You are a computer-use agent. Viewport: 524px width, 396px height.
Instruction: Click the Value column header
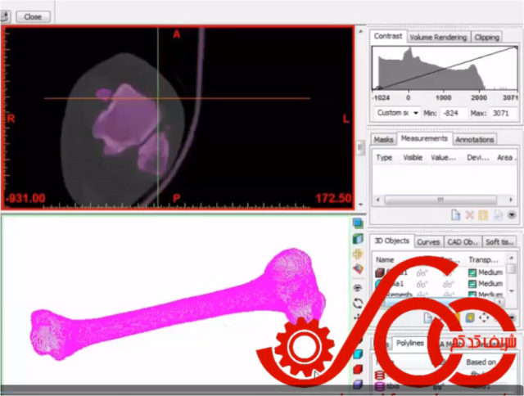tap(443, 158)
